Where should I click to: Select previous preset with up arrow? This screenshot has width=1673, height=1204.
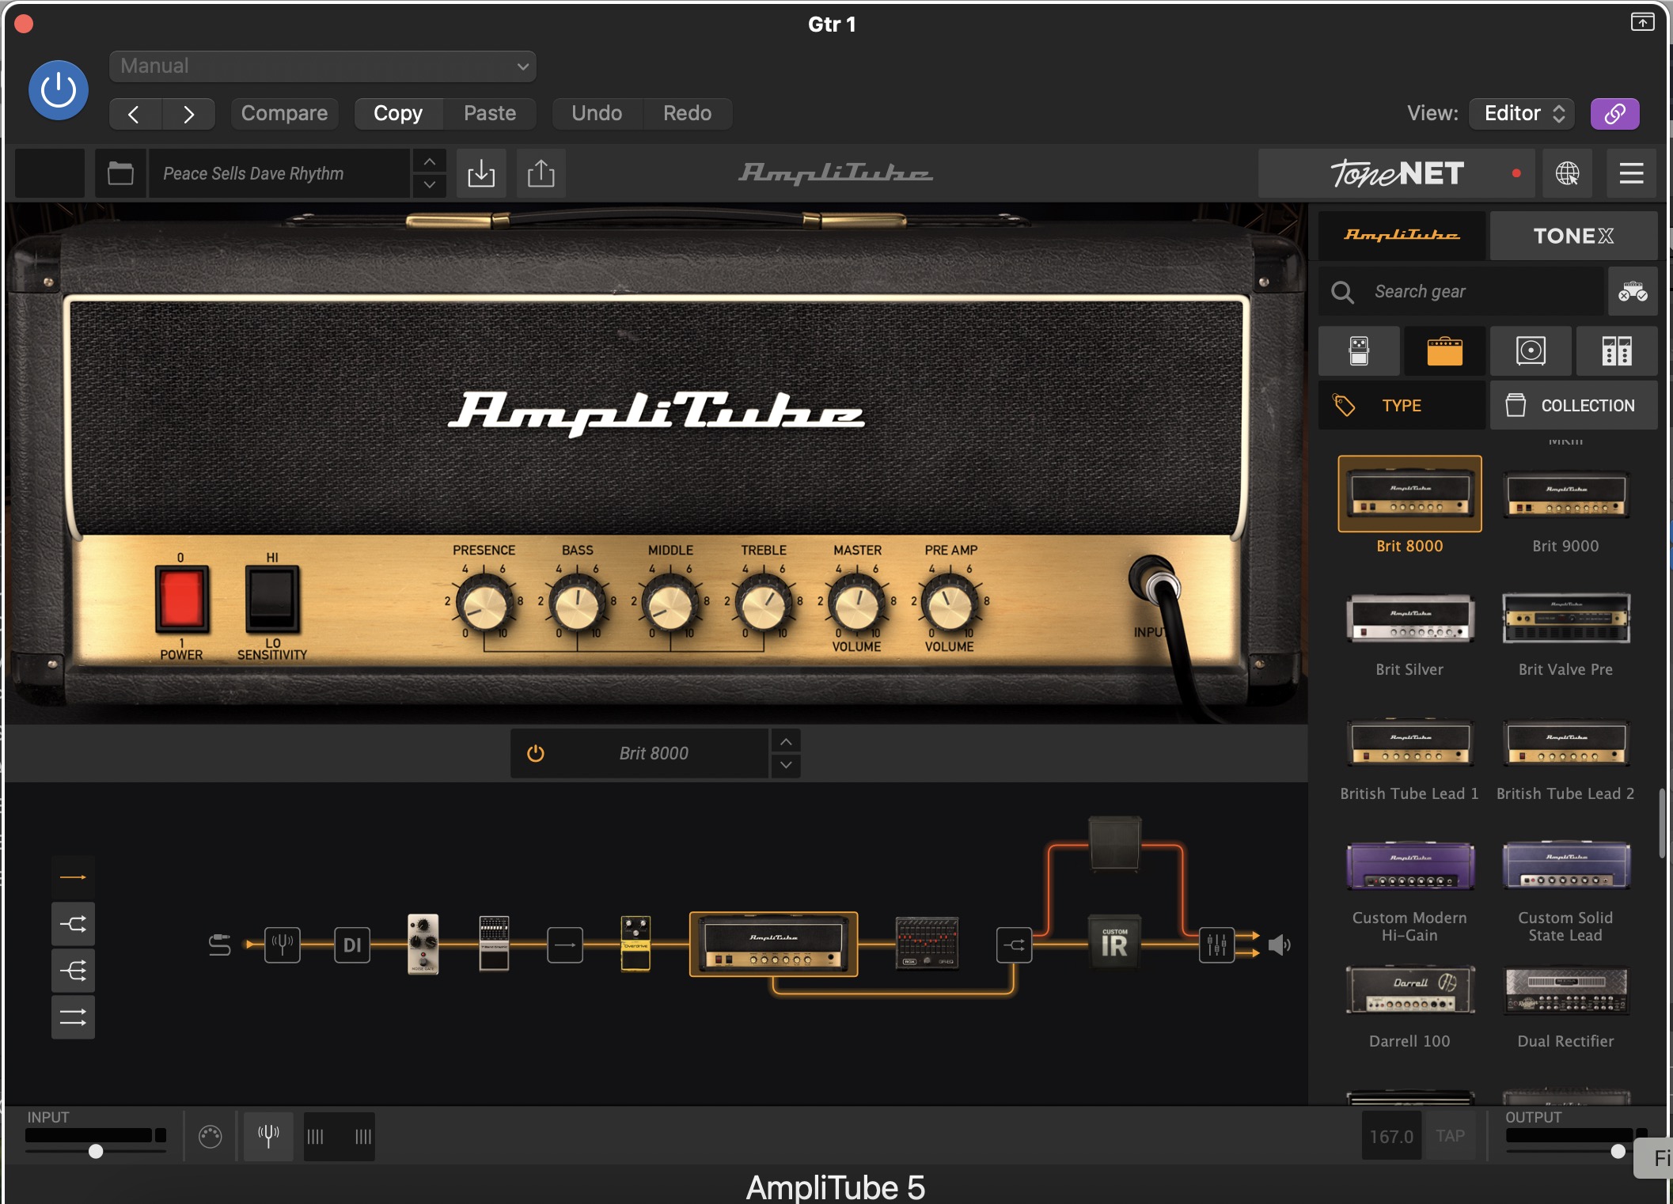point(429,161)
